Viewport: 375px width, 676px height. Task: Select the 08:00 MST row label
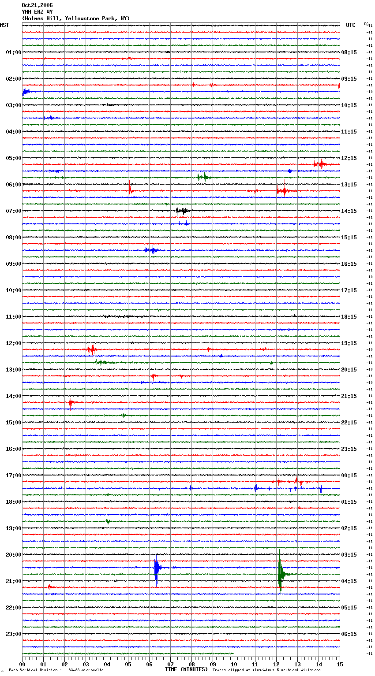click(x=14, y=238)
